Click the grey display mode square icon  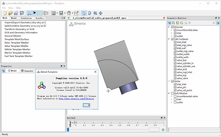[x=53, y=13]
